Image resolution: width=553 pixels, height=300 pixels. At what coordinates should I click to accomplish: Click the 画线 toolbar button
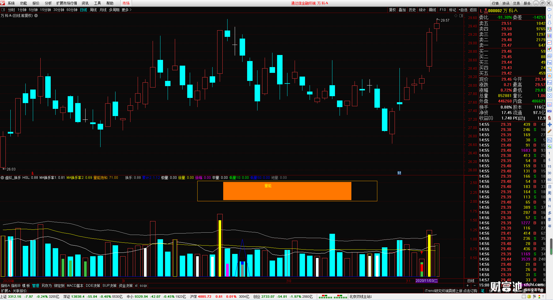coord(433,10)
